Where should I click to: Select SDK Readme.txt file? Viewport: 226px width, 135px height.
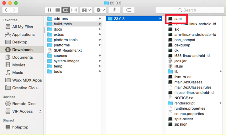(x=74, y=50)
